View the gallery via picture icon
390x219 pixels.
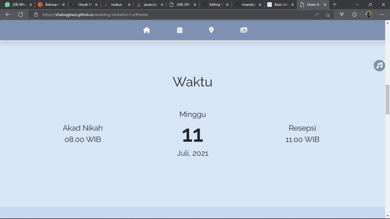[244, 30]
